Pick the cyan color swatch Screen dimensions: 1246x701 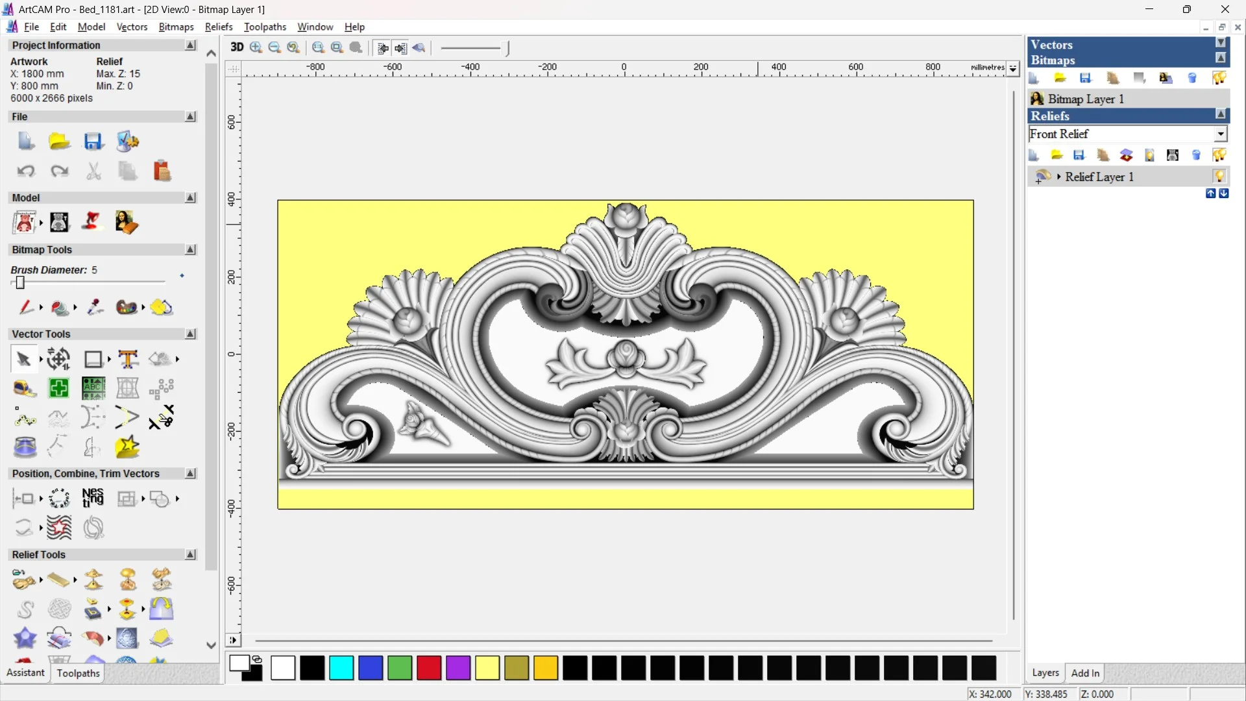(341, 668)
